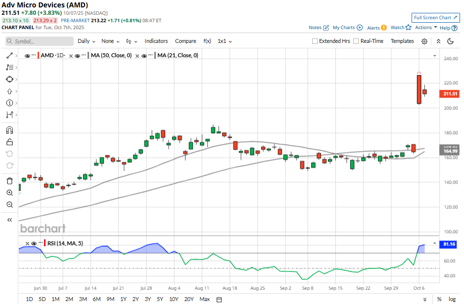The width and height of the screenshot is (464, 304).
Task: Click the lock drawings icon
Action: coord(9,142)
